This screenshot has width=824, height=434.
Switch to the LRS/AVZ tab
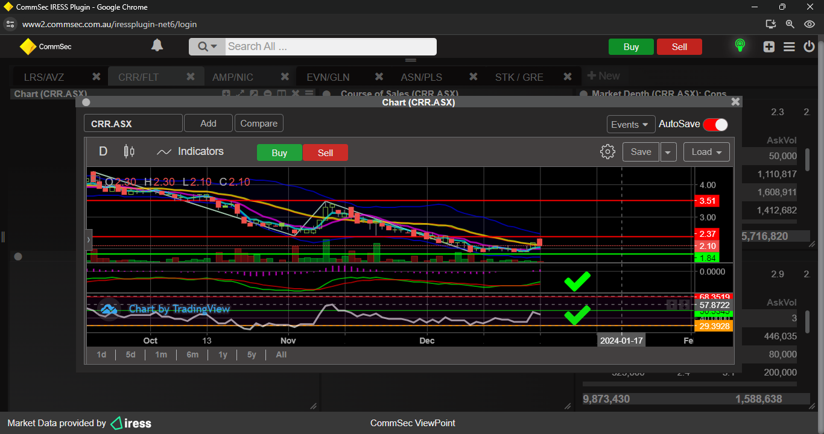[44, 77]
